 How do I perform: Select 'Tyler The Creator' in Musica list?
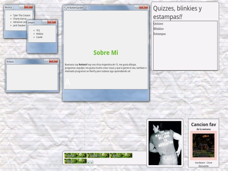(x=22, y=16)
